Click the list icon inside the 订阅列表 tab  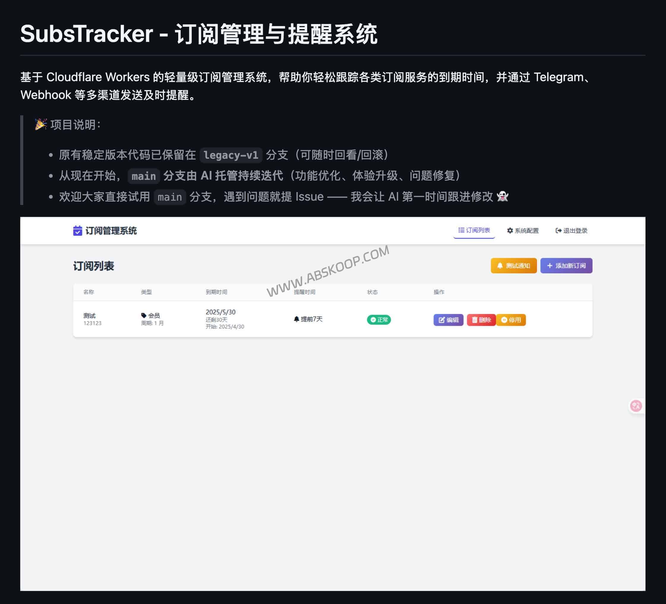462,231
